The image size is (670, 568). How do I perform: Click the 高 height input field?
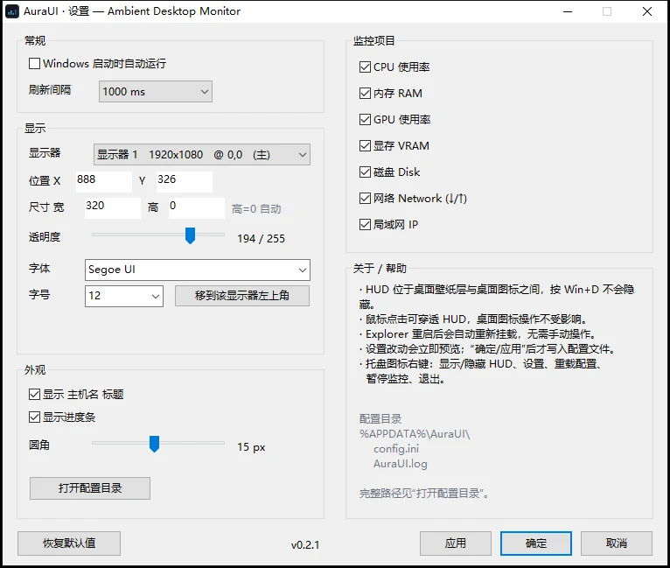pos(197,207)
